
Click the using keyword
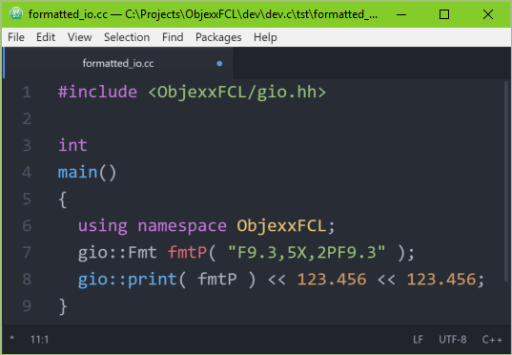103,226
